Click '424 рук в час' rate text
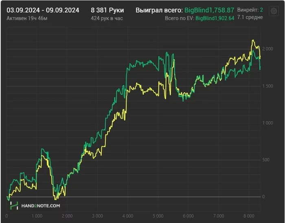This screenshot has height=223, width=285. [107, 18]
